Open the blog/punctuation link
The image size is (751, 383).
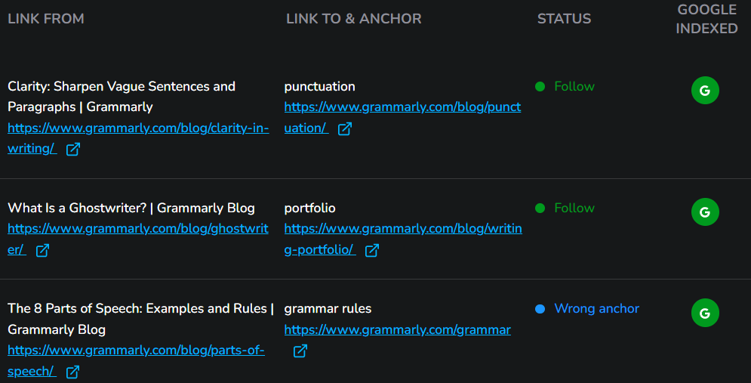402,118
